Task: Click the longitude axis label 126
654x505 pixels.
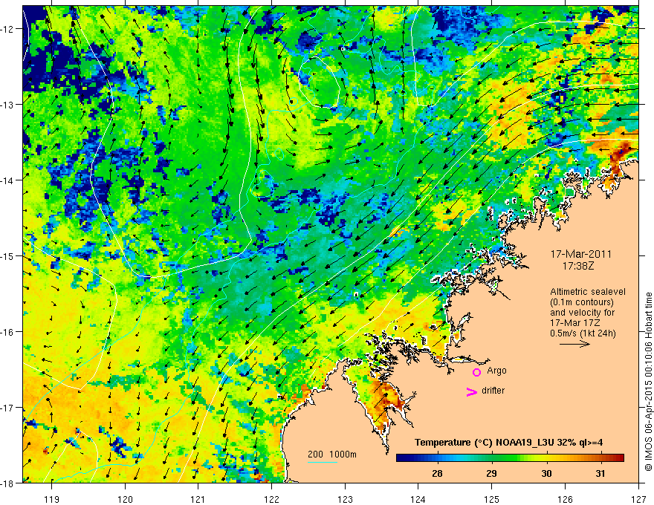Action: [x=565, y=499]
